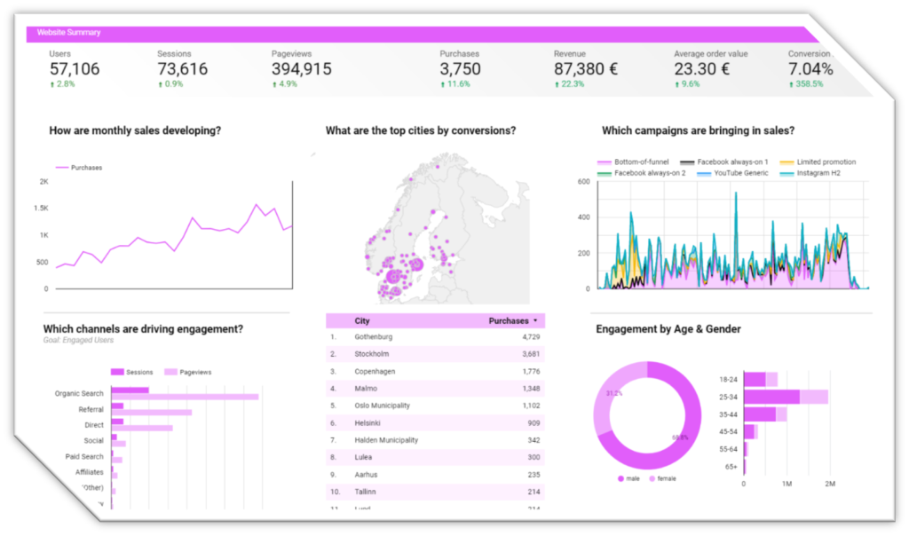Click the male legend under donut chart
Screen dimensions: 909x536
point(629,478)
